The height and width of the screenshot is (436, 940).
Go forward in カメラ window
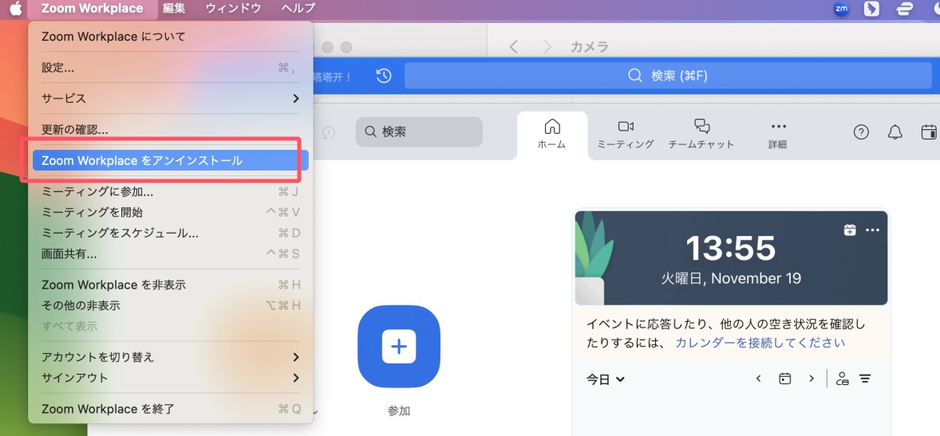click(547, 47)
